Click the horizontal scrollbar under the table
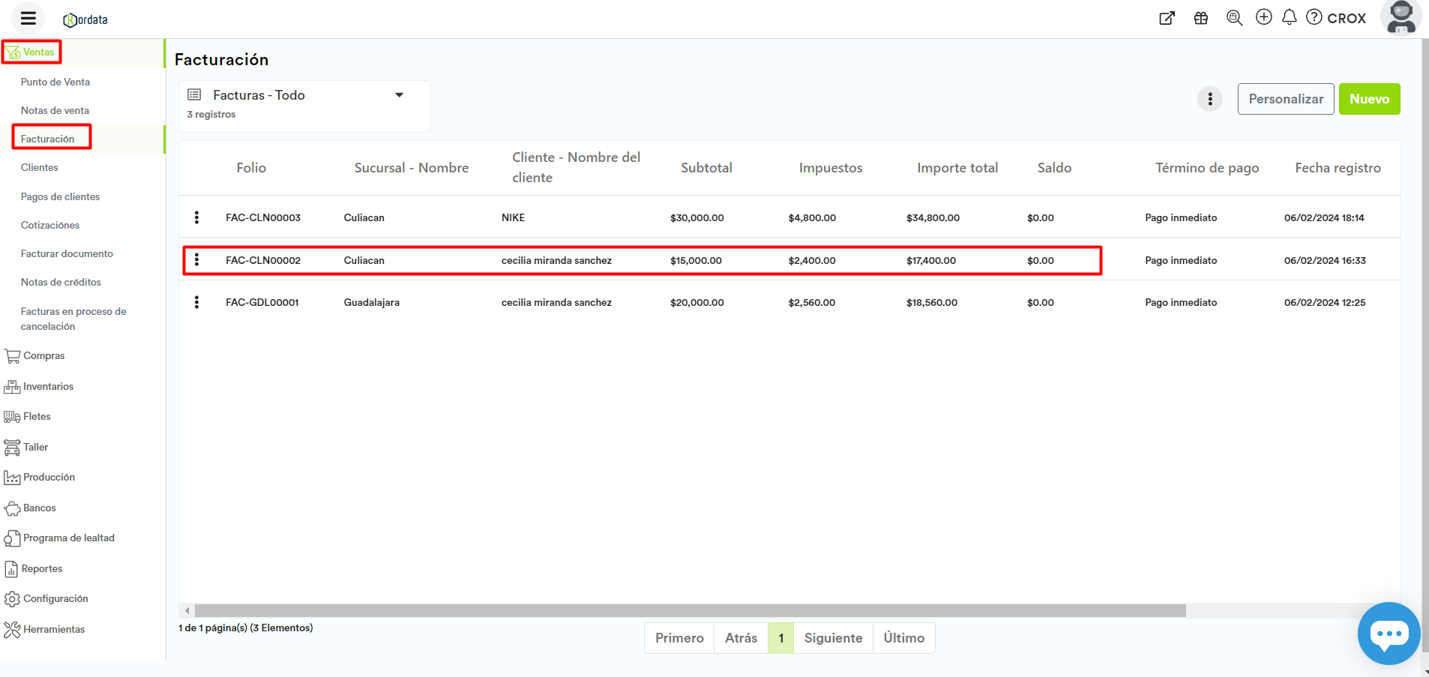 point(690,611)
